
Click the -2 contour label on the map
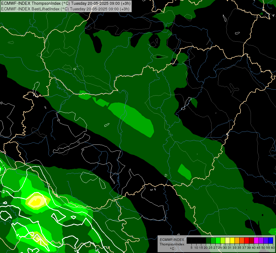(3, 191)
